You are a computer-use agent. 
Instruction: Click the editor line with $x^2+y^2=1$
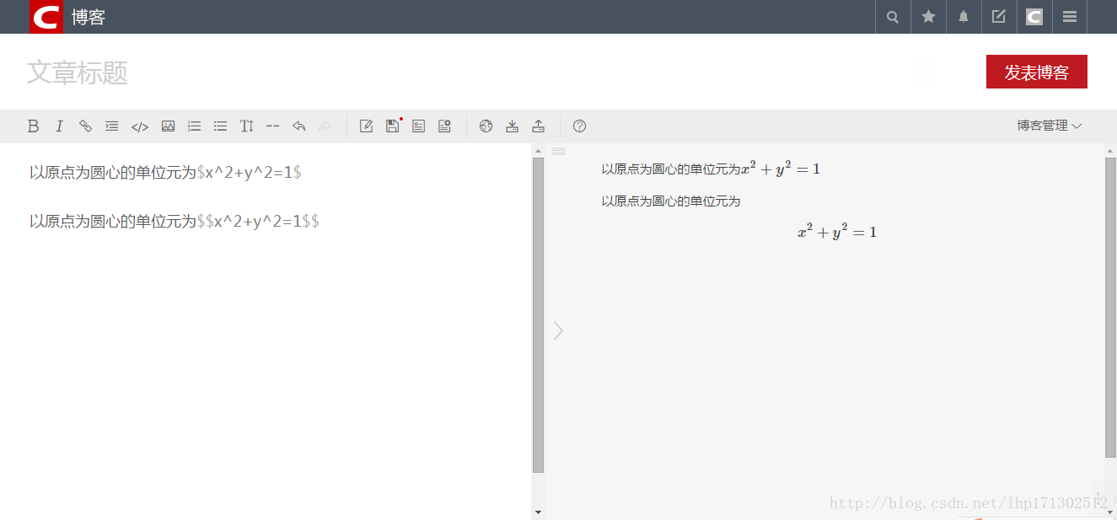pyautogui.click(x=166, y=173)
